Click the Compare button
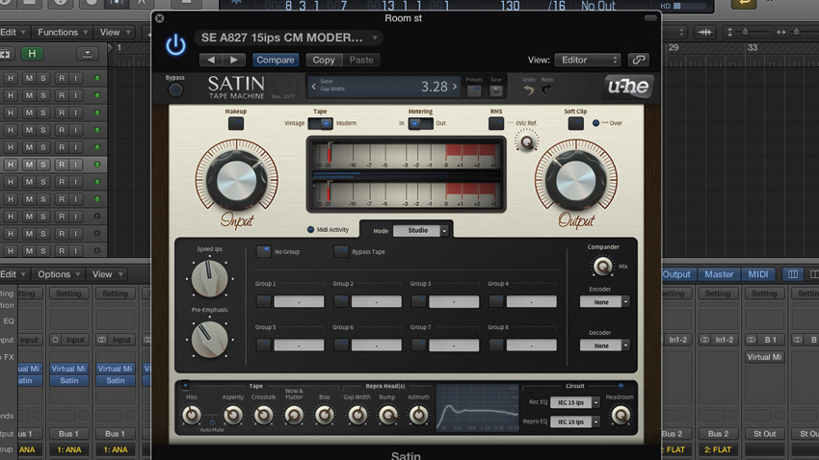 click(x=276, y=60)
